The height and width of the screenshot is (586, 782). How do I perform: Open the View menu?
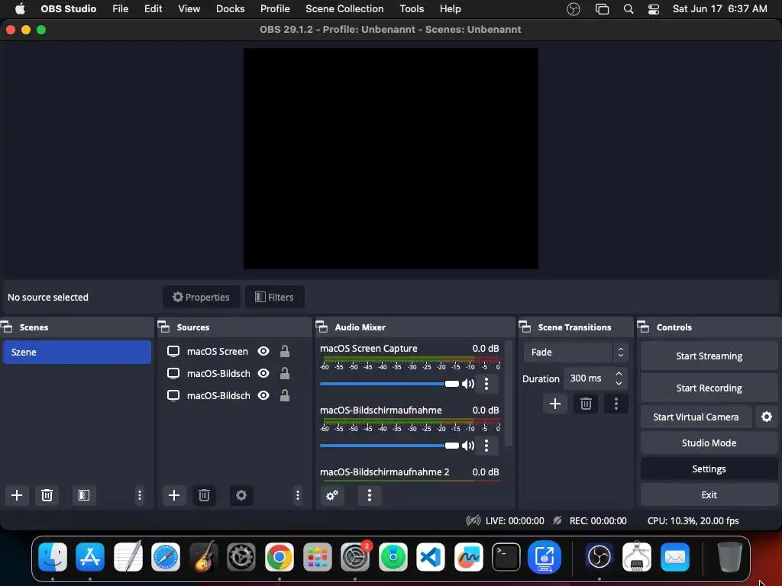[x=189, y=9]
